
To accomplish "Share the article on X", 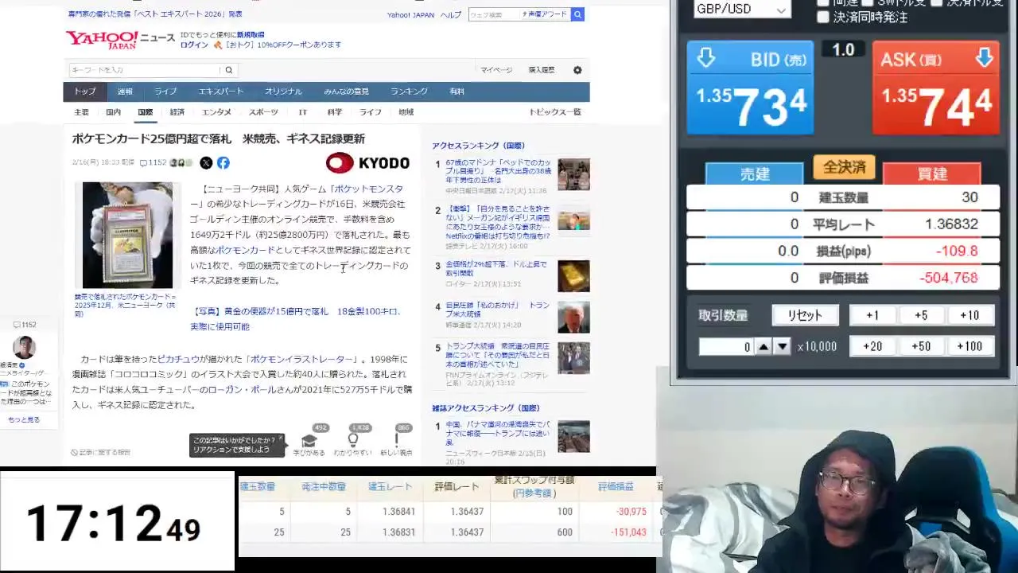I will pyautogui.click(x=206, y=162).
